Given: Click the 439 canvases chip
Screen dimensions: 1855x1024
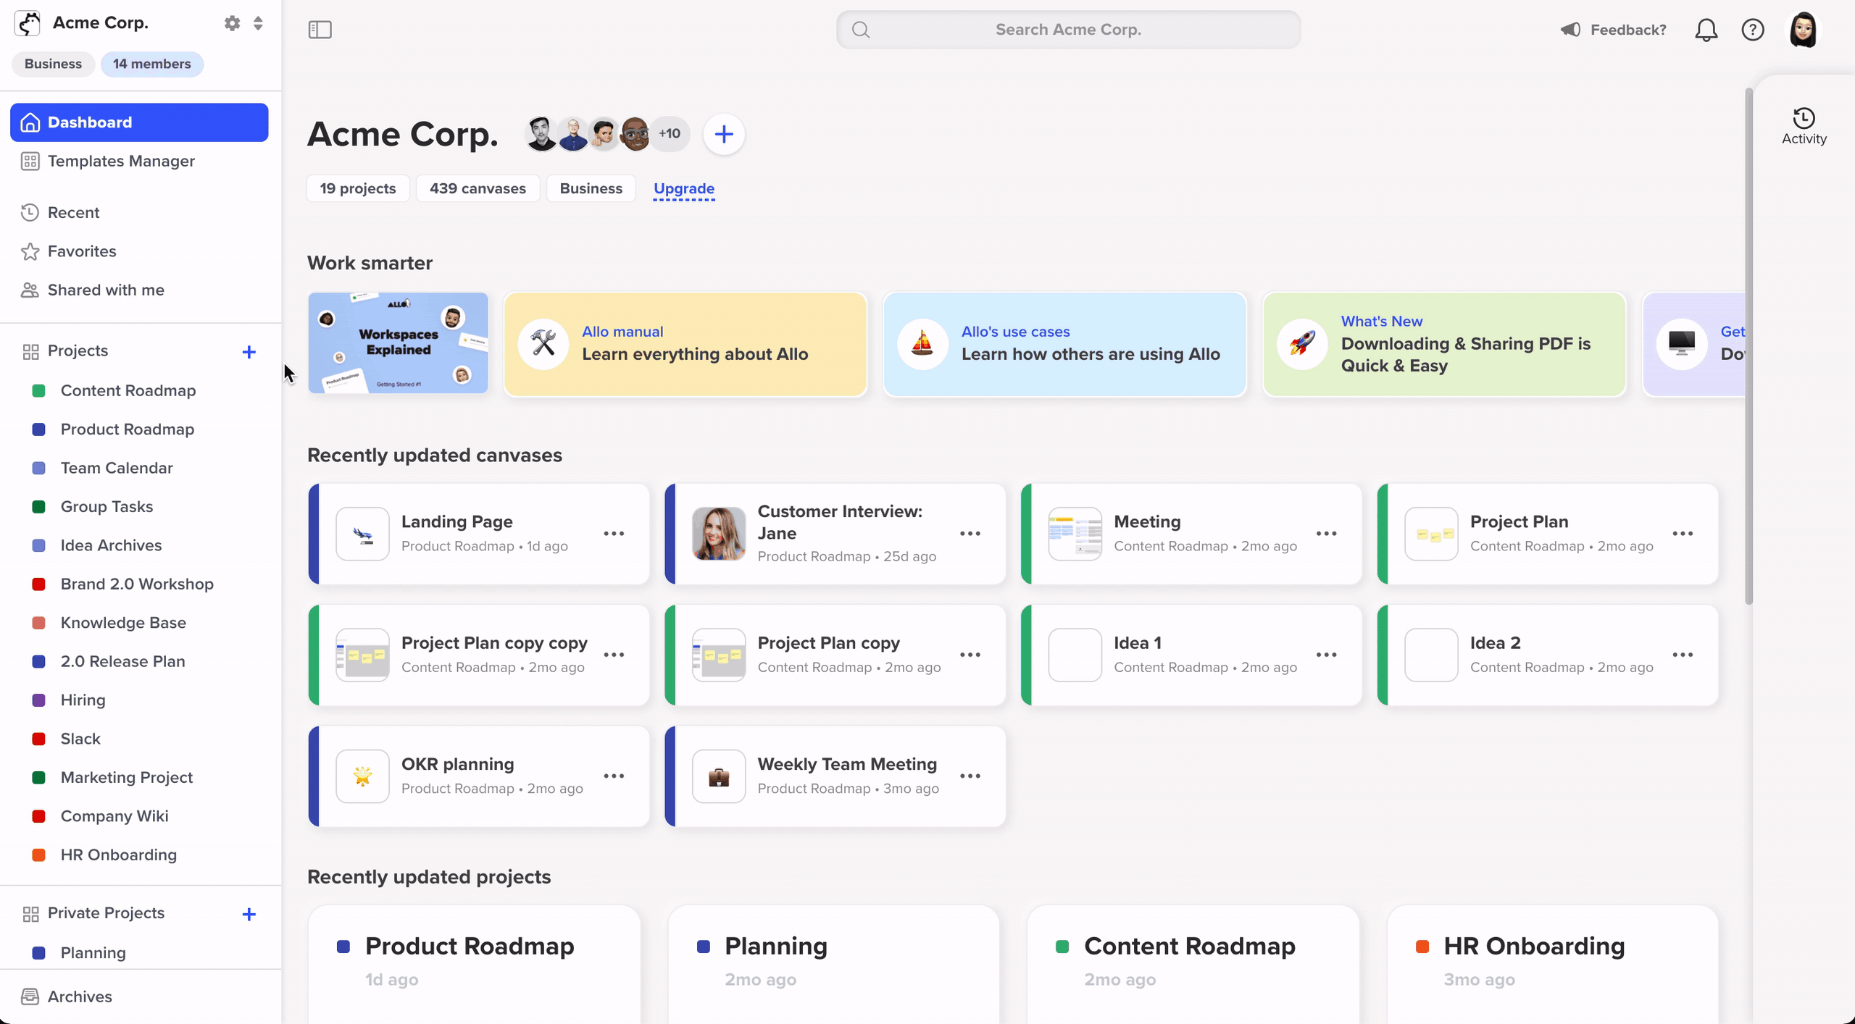Looking at the screenshot, I should tap(478, 188).
